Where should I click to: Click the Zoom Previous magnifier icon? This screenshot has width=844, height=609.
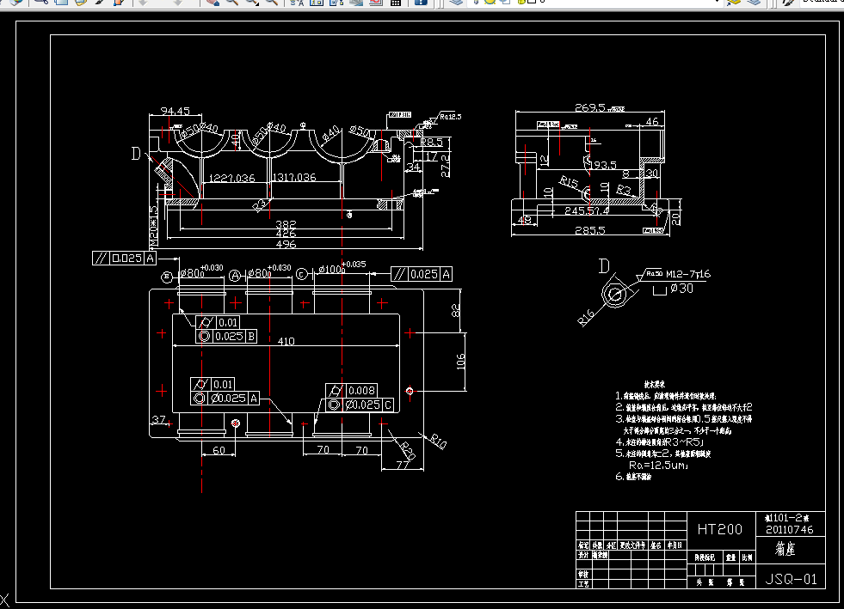(x=273, y=2)
